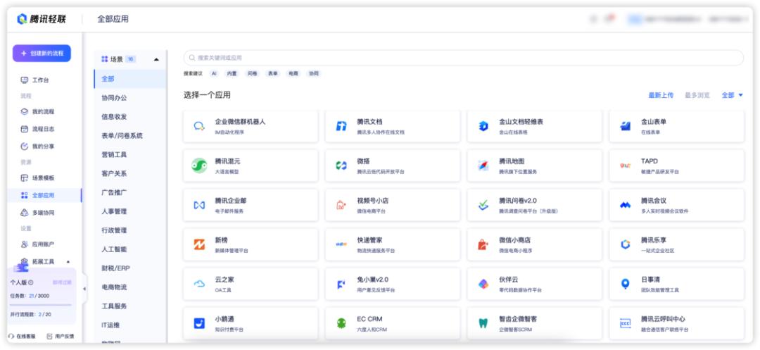Open the 新榜 app icon
This screenshot has height=350, width=760.
tap(199, 244)
